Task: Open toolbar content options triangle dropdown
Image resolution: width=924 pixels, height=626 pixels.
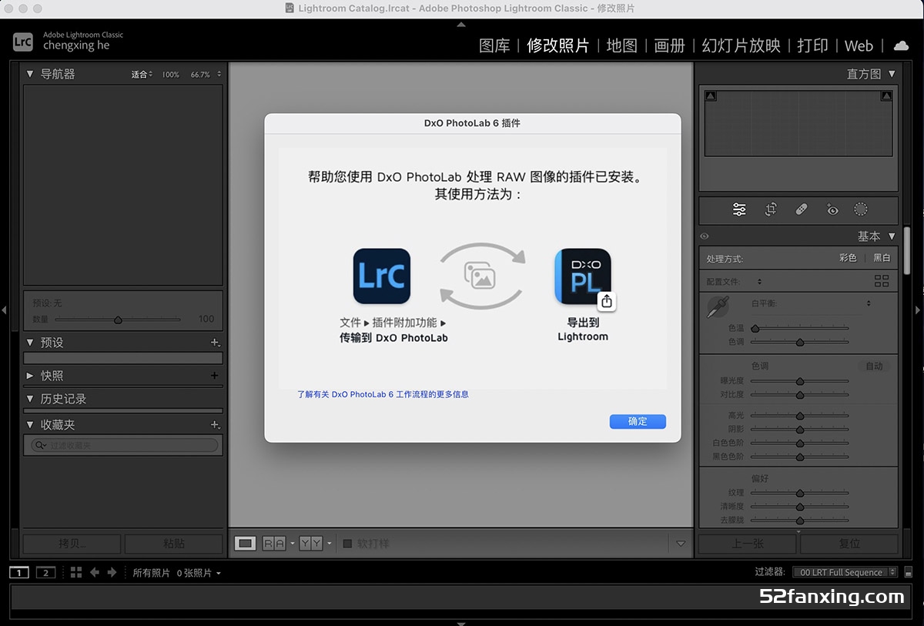Action: (x=680, y=544)
